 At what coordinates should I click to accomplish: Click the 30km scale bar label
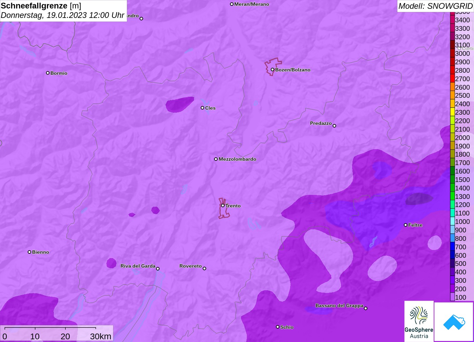coord(101,336)
